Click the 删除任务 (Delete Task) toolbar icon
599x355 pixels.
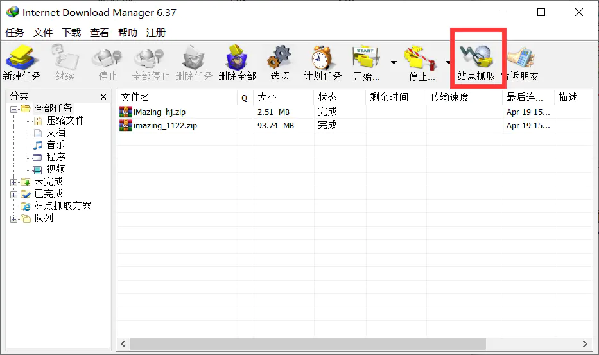[194, 62]
